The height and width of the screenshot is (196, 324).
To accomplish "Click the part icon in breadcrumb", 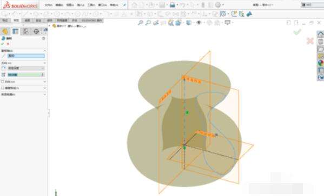I will coord(54,26).
